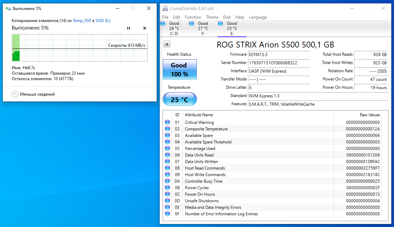Open the Theme menu
This screenshot has height=227, width=394.
click(212, 17)
